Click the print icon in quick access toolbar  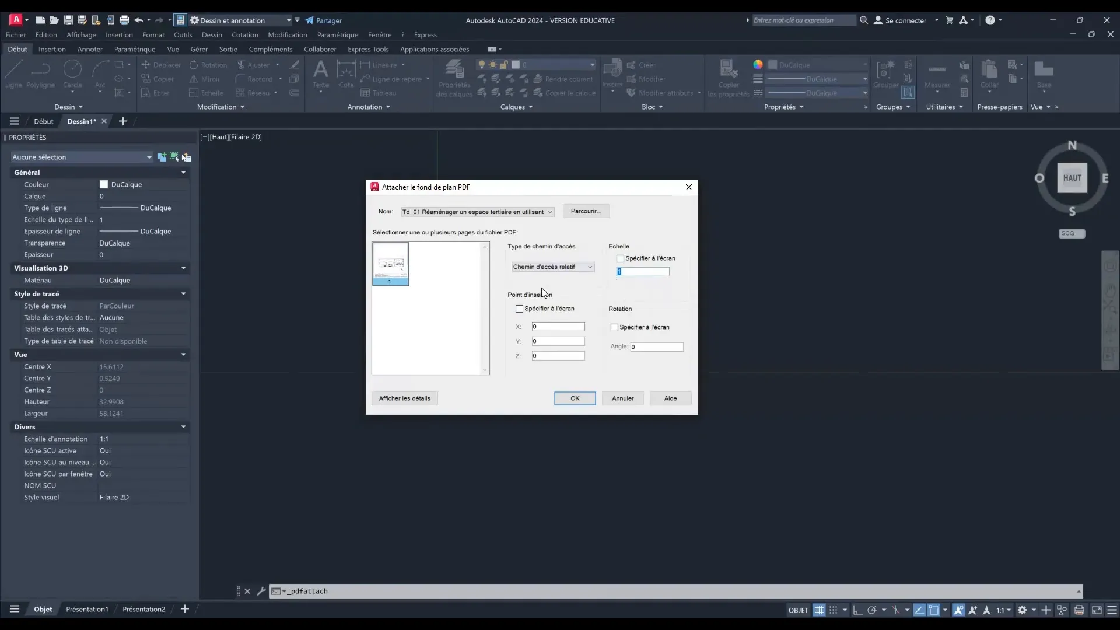[124, 20]
